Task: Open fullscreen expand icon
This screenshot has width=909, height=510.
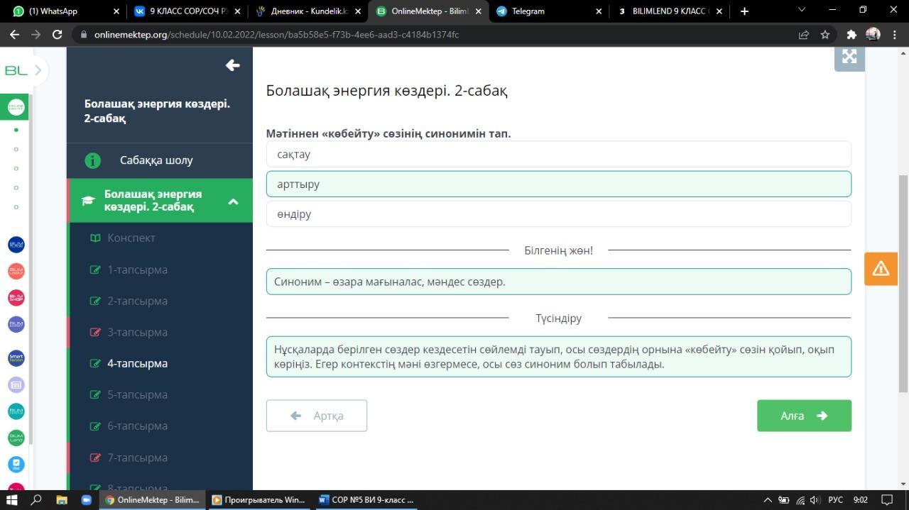Action: coord(849,57)
